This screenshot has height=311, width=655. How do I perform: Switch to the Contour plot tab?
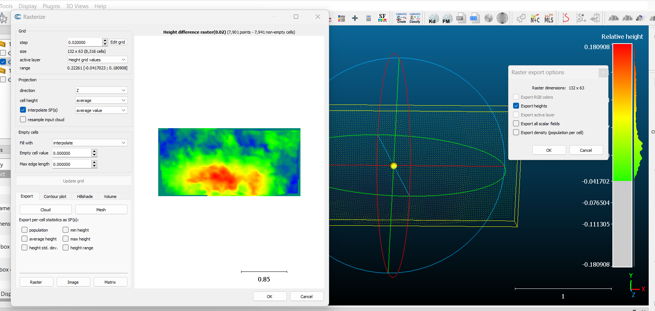[55, 196]
